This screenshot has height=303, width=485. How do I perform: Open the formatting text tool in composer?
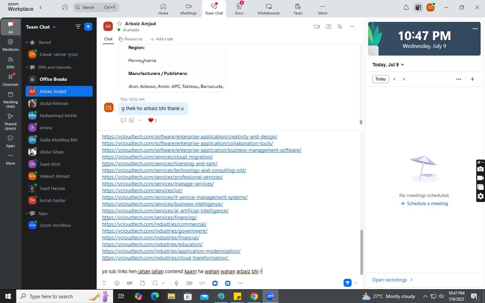coord(104,283)
